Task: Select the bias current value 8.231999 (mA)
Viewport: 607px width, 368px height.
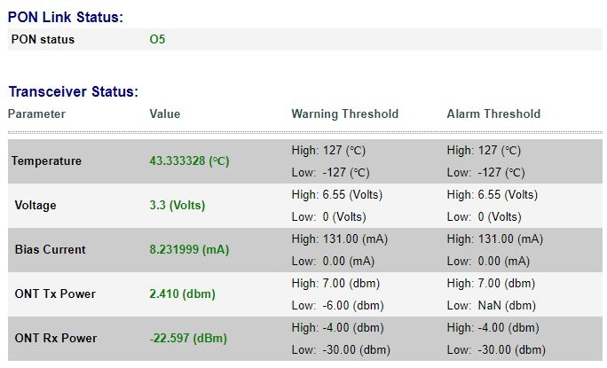Action: pyautogui.click(x=189, y=249)
